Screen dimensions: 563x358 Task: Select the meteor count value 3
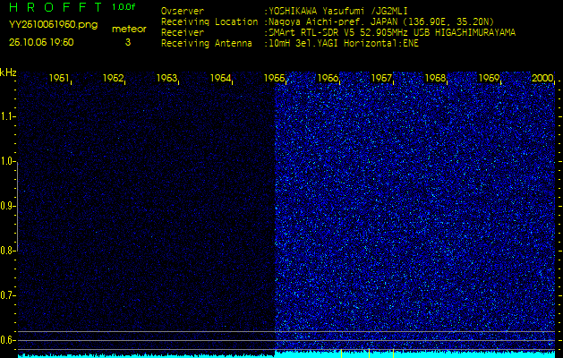(x=127, y=42)
